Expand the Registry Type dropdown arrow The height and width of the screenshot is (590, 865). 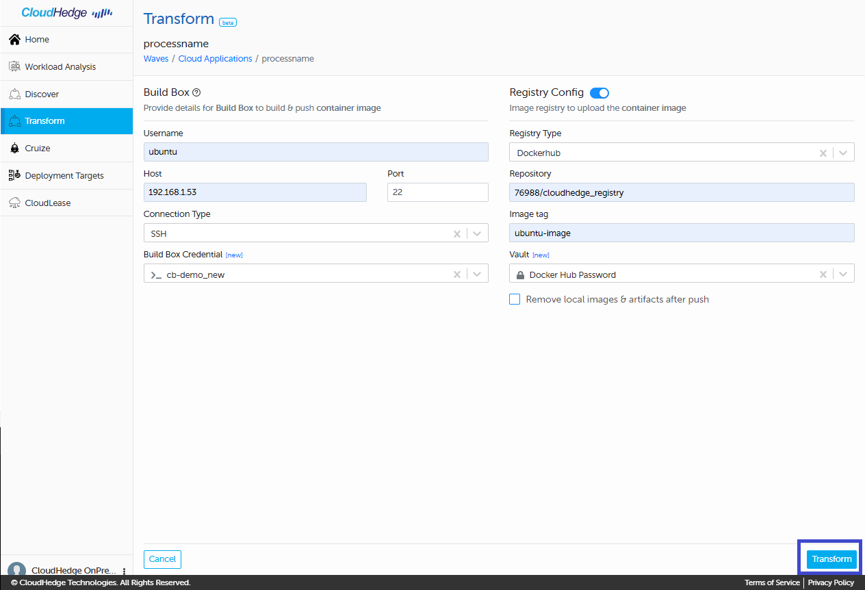[844, 153]
